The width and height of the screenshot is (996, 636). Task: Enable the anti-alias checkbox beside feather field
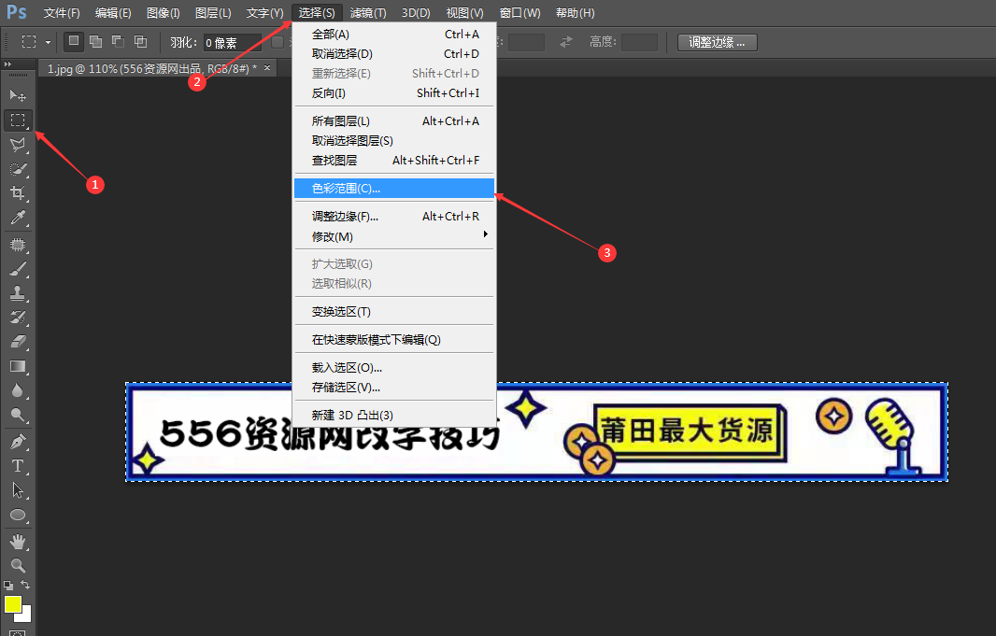tap(277, 42)
